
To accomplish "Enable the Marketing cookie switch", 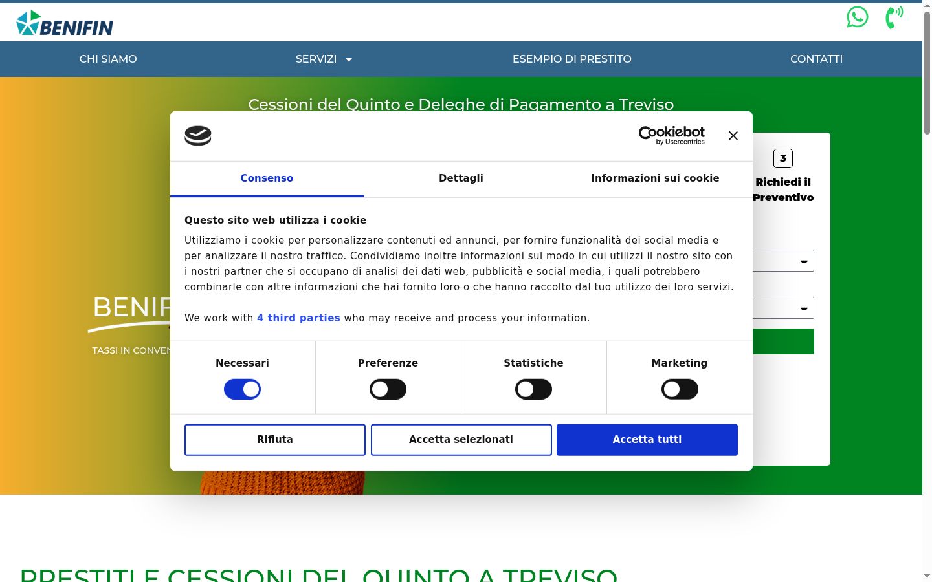I will (680, 389).
